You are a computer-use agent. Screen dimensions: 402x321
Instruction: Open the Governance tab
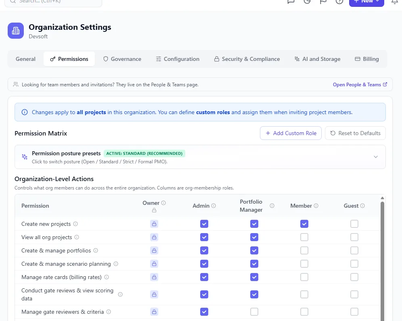pyautogui.click(x=122, y=59)
